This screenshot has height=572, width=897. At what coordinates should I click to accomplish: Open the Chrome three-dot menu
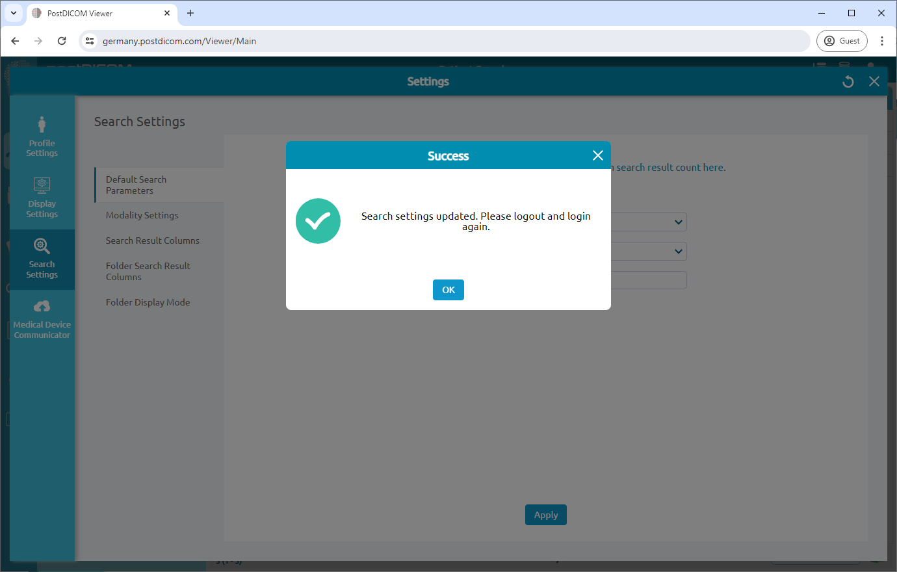(x=882, y=40)
